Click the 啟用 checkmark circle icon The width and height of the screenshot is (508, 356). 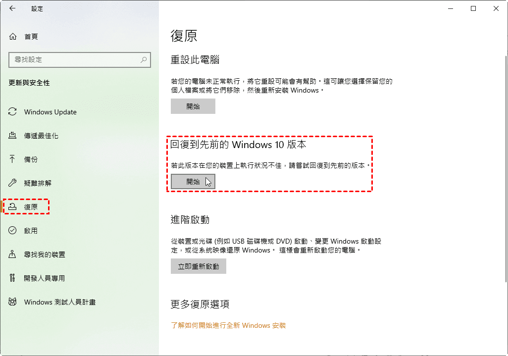pos(12,230)
